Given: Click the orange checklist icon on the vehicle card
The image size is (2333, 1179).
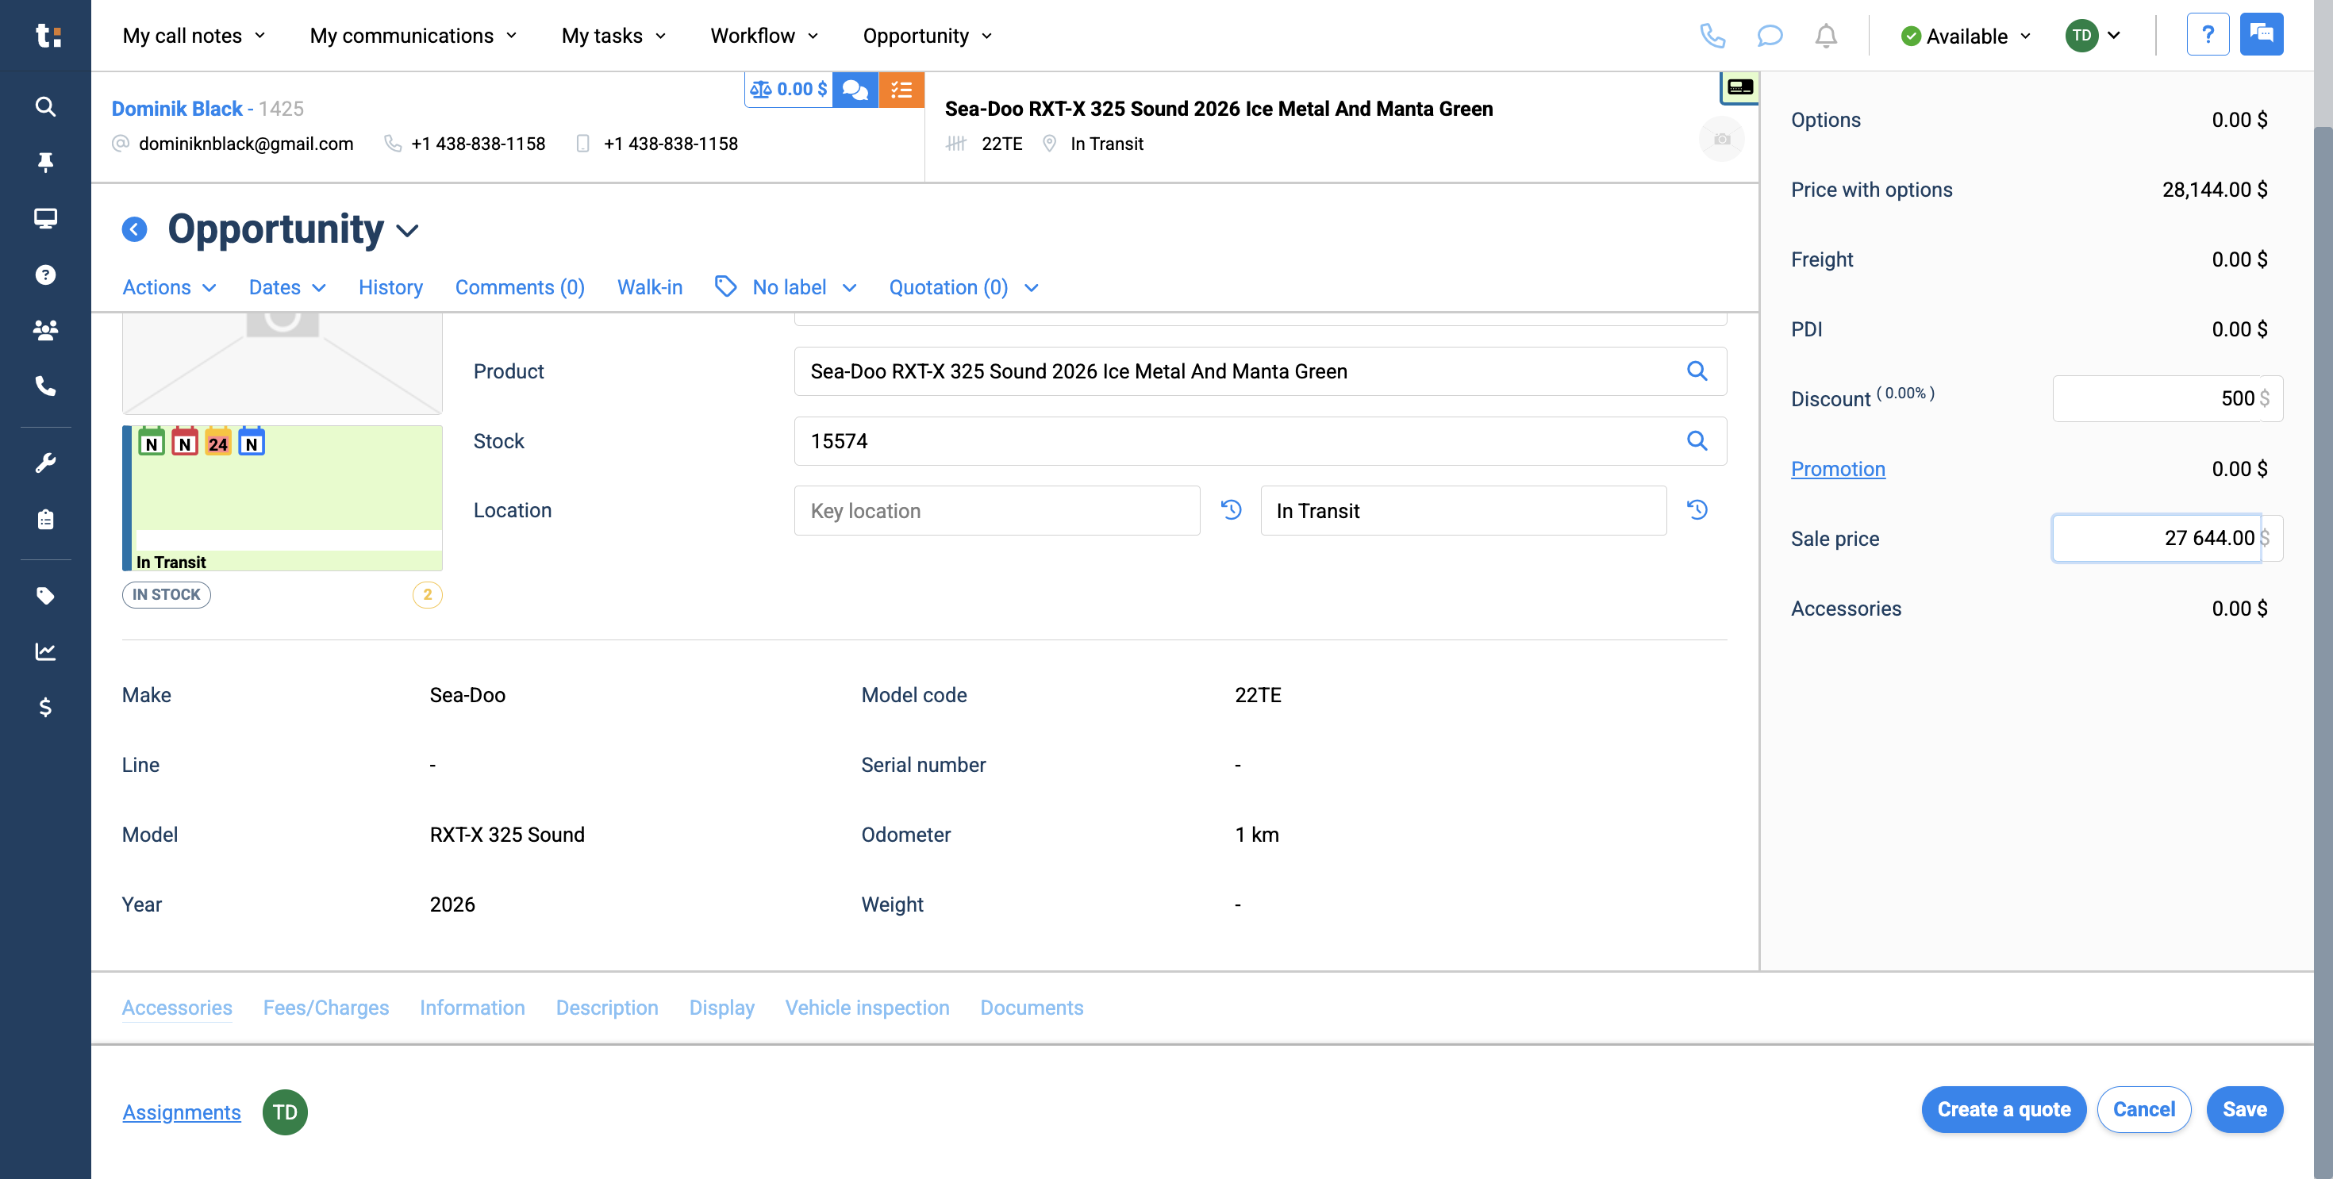Looking at the screenshot, I should [x=901, y=90].
